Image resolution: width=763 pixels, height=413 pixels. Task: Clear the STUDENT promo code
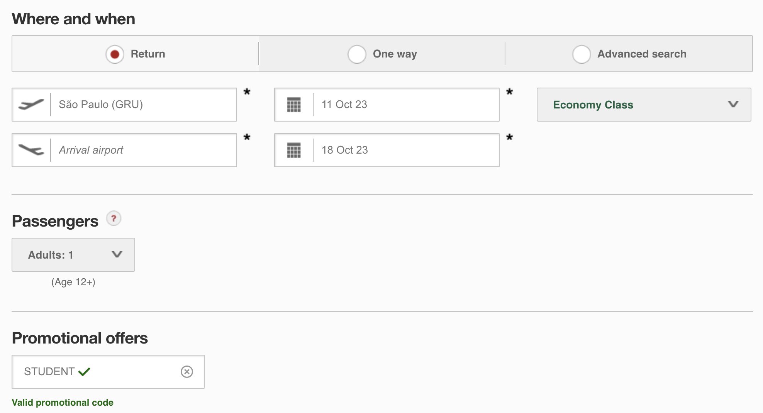pos(187,372)
